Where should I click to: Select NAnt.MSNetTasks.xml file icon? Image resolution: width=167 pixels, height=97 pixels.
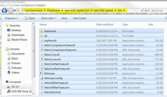(x=41, y=87)
